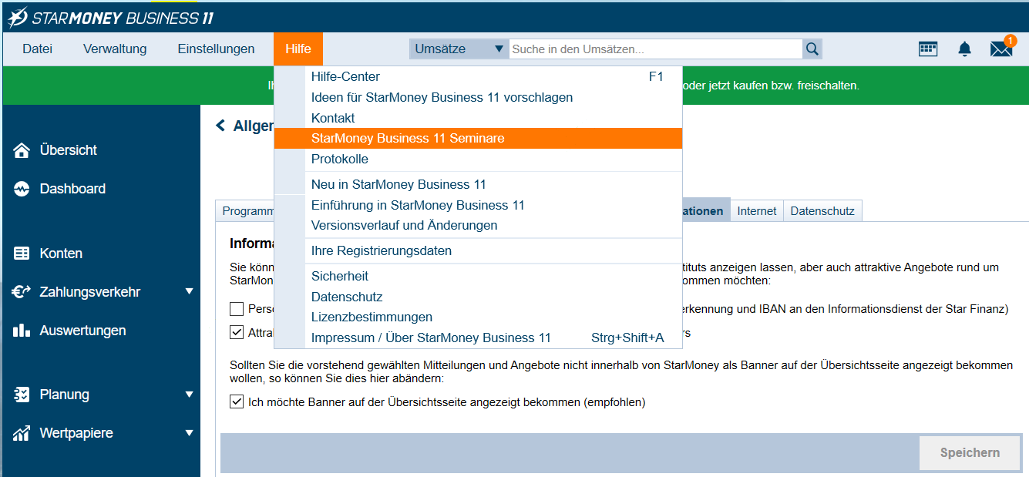Select StarMoney Business 11 Seminare menu entry
This screenshot has height=477, width=1029.
(x=409, y=138)
